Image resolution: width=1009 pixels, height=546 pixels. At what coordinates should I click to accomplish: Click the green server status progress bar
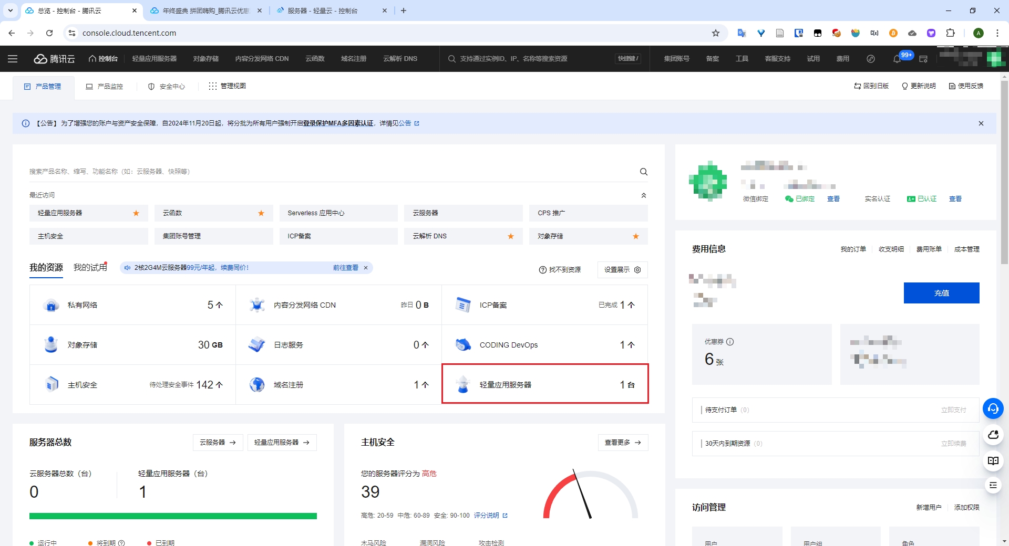(173, 516)
